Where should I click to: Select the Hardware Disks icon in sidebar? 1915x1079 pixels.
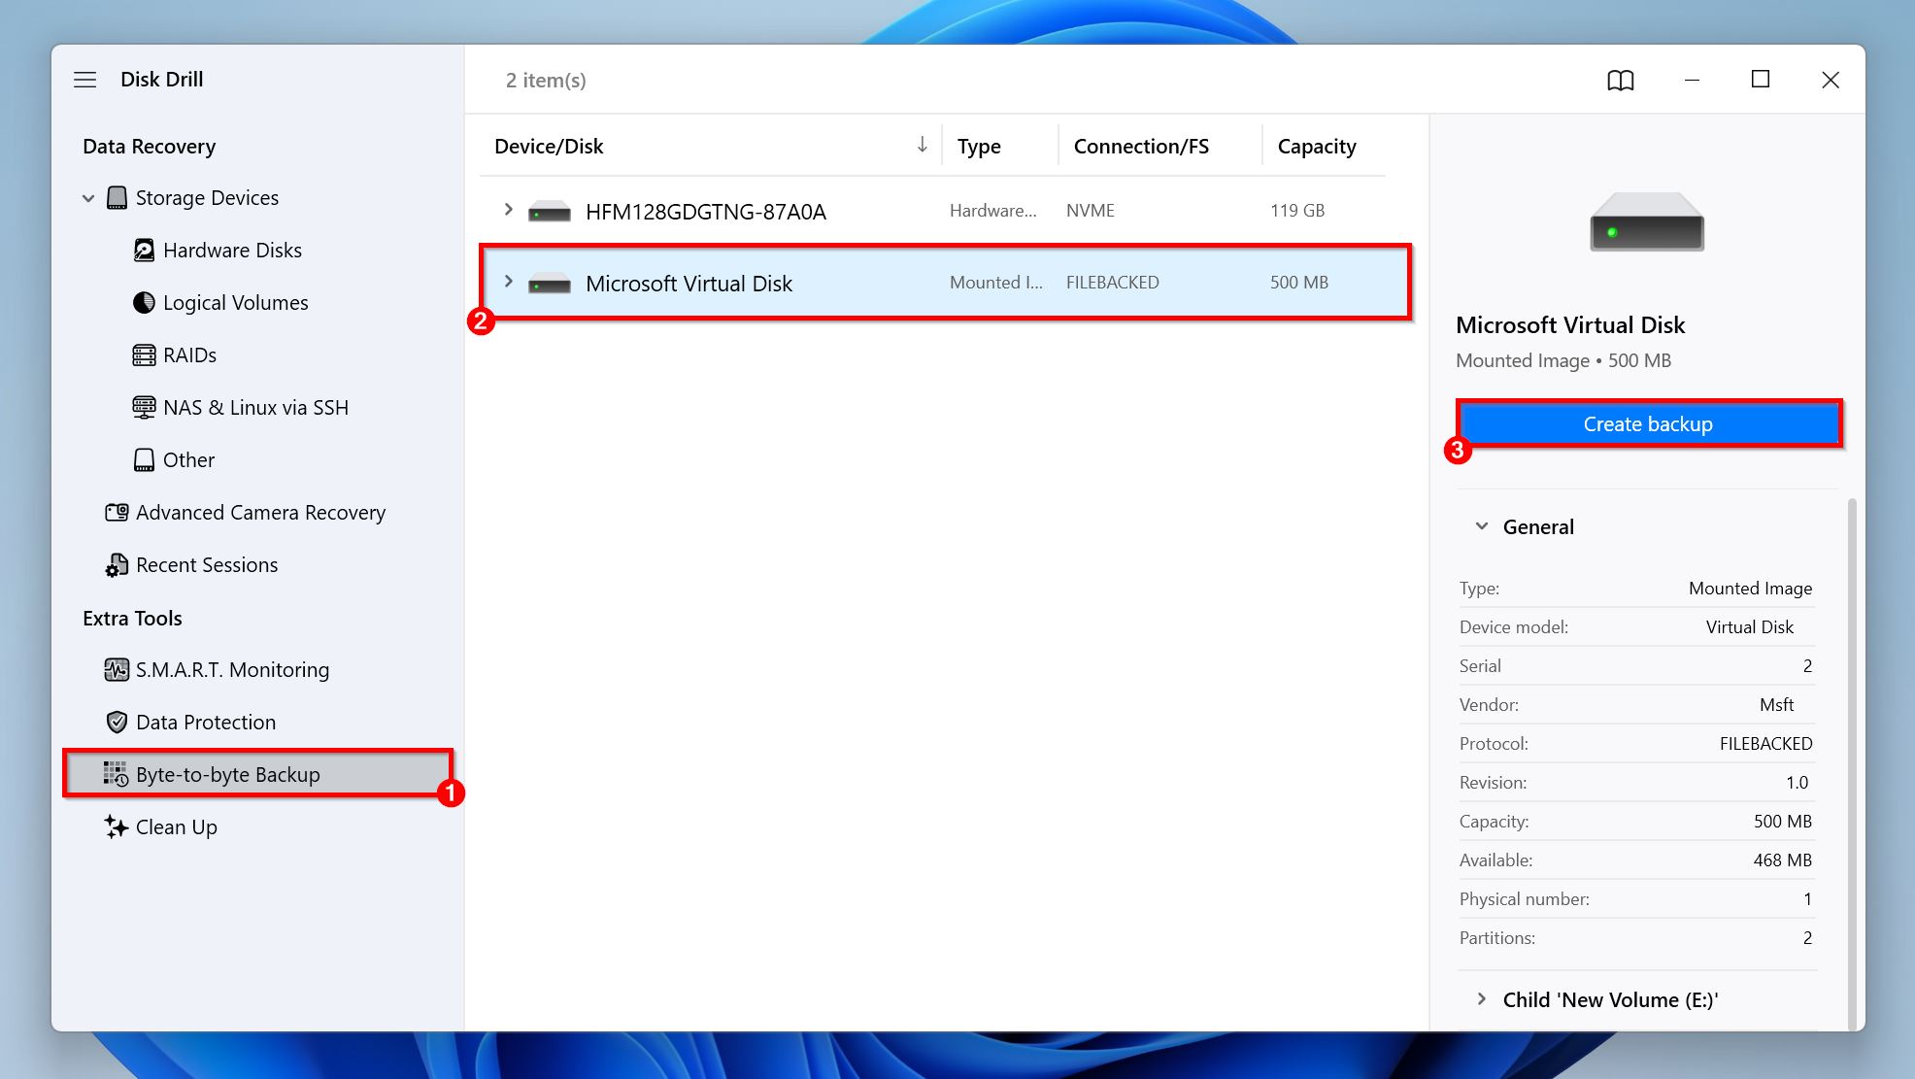(144, 250)
